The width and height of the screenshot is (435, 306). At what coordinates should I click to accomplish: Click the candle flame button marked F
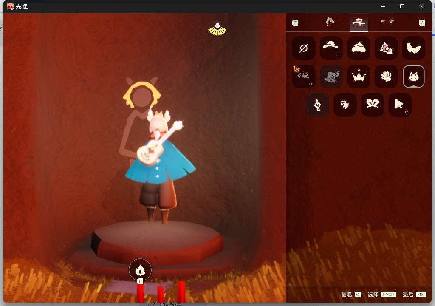click(140, 270)
